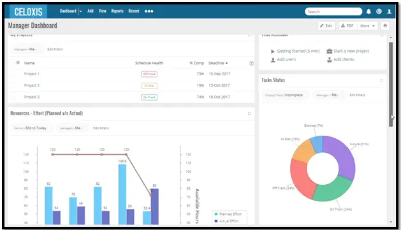Image resolution: width=401 pixels, height=230 pixels.
Task: Click the 15-Sep-2017 deadline cell
Action: 219,74
